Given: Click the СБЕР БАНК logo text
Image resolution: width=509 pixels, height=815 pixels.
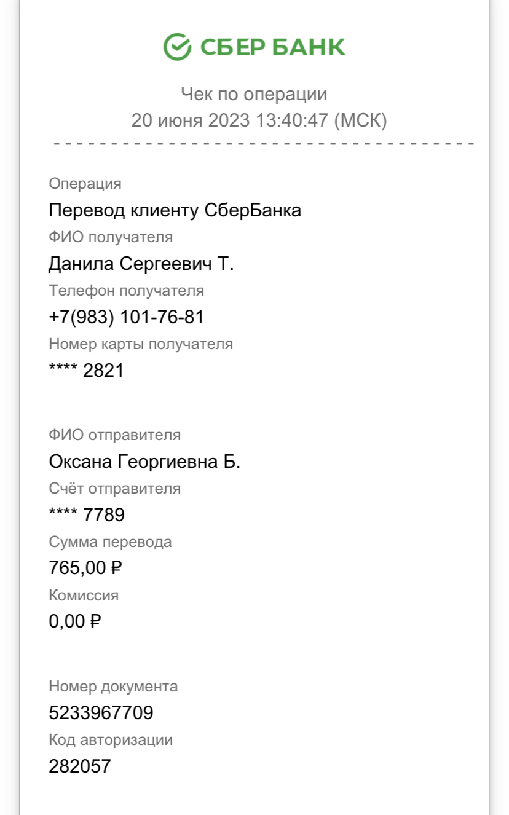Looking at the screenshot, I should [x=271, y=47].
